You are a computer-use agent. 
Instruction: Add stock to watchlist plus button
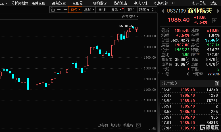pyautogui.click(x=215, y=21)
